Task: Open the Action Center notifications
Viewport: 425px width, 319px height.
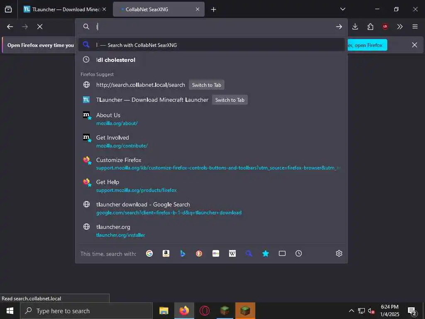Action: [x=412, y=311]
